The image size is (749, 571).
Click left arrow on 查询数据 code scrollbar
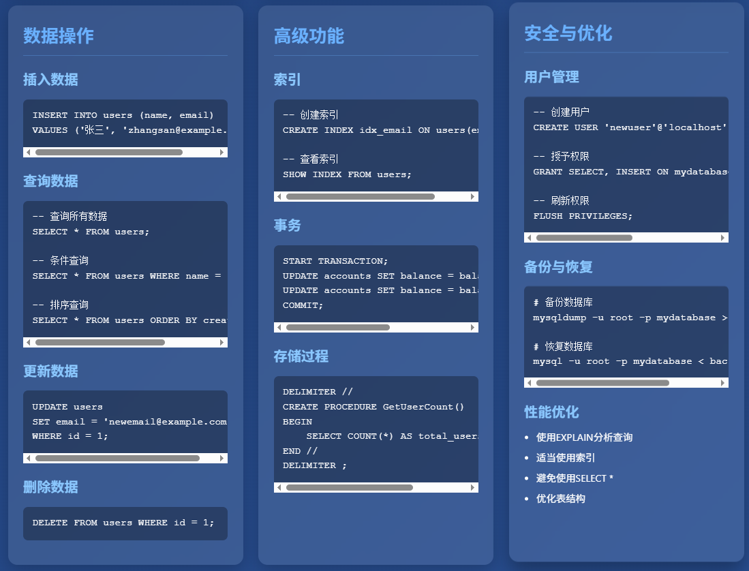pyautogui.click(x=27, y=342)
